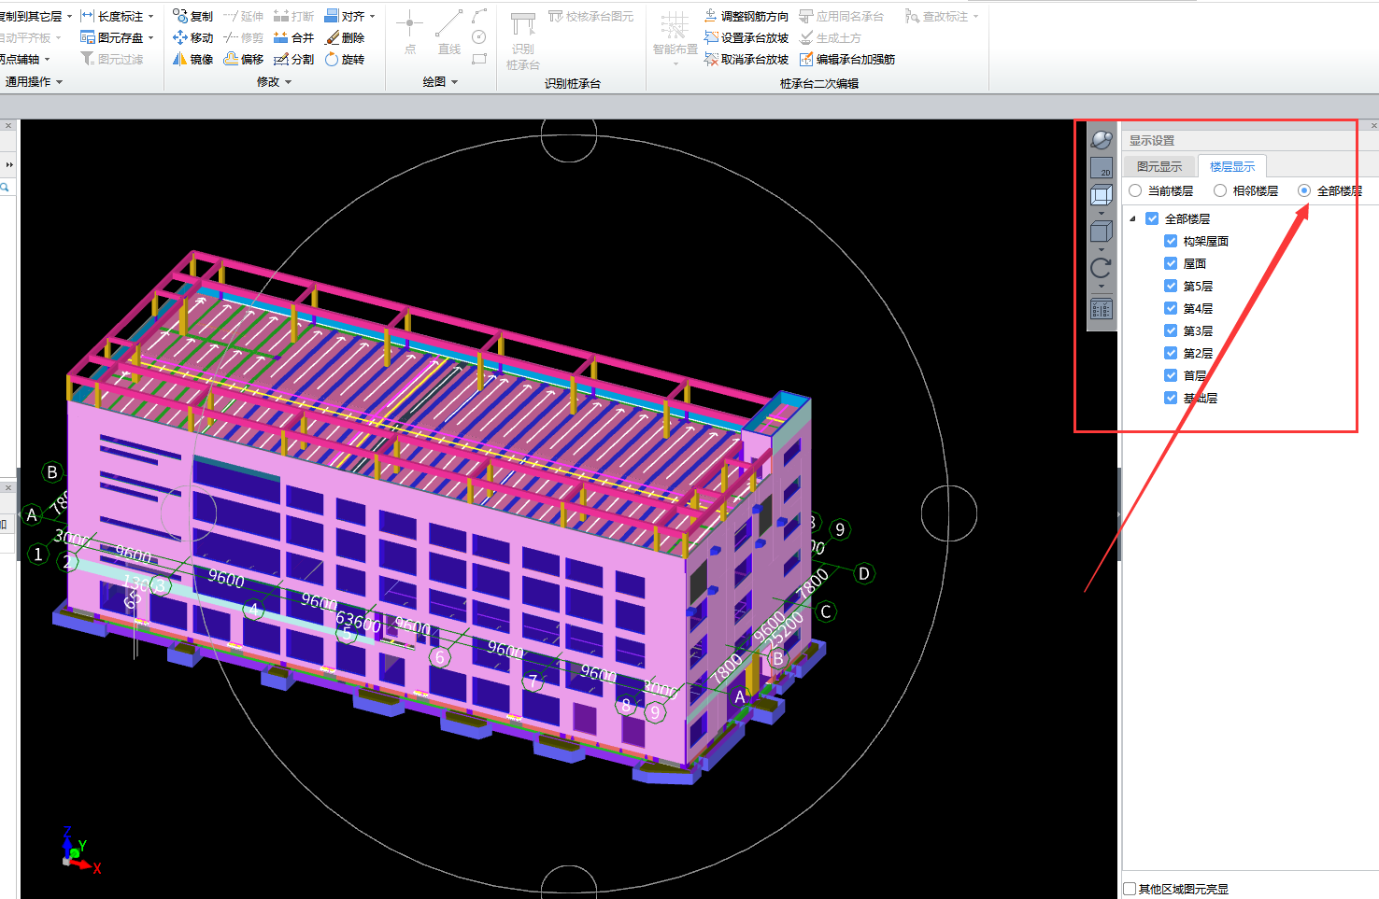Click the 修剪 (Trim) tool

coord(243,37)
